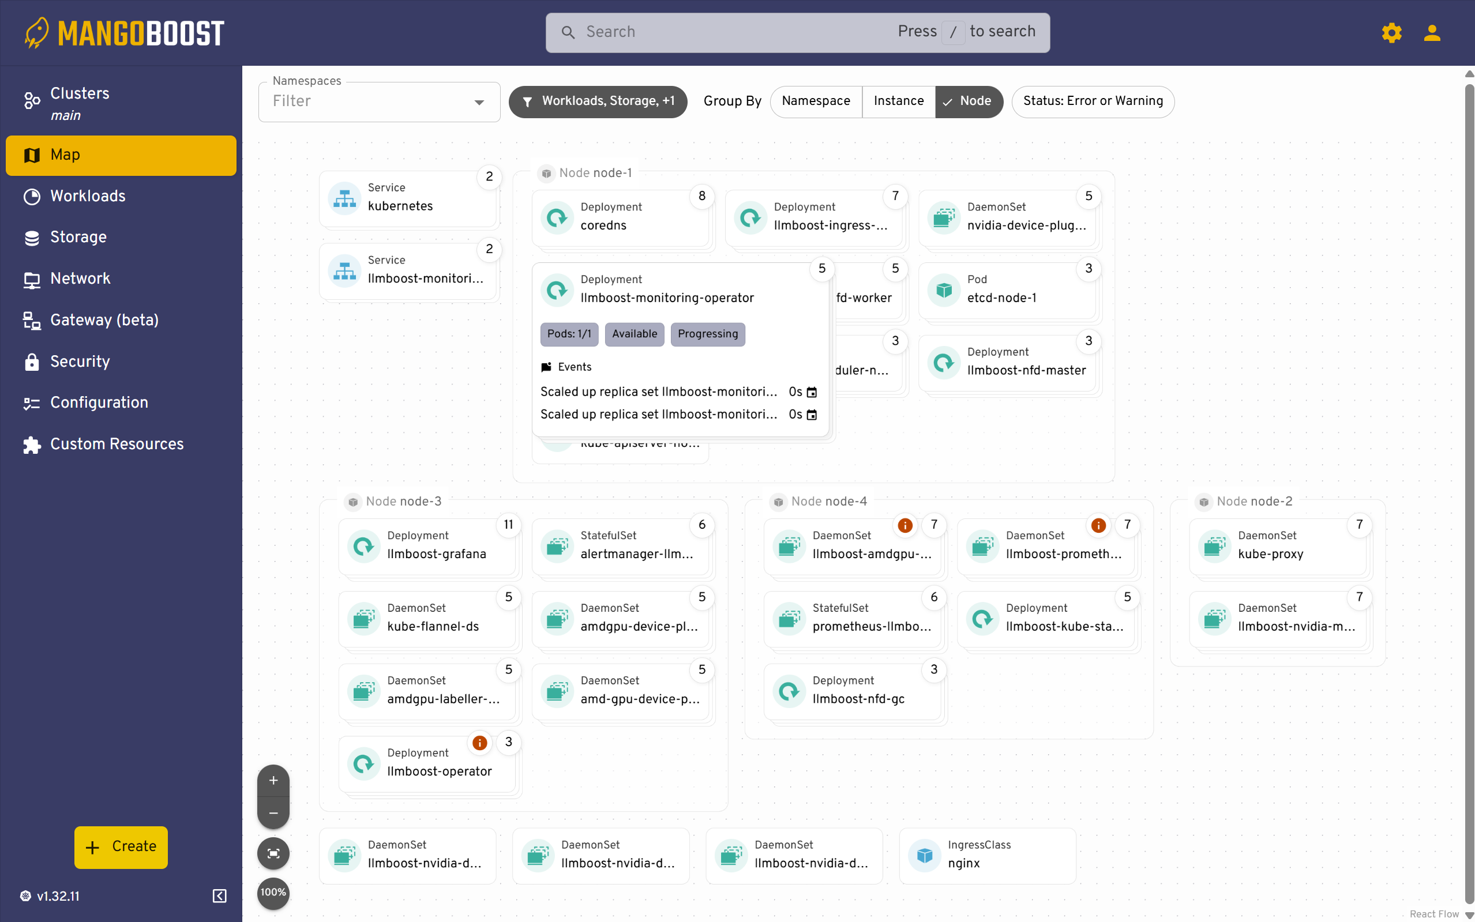
Task: Collapse the sidebar with the bottom chevron
Action: click(x=219, y=896)
